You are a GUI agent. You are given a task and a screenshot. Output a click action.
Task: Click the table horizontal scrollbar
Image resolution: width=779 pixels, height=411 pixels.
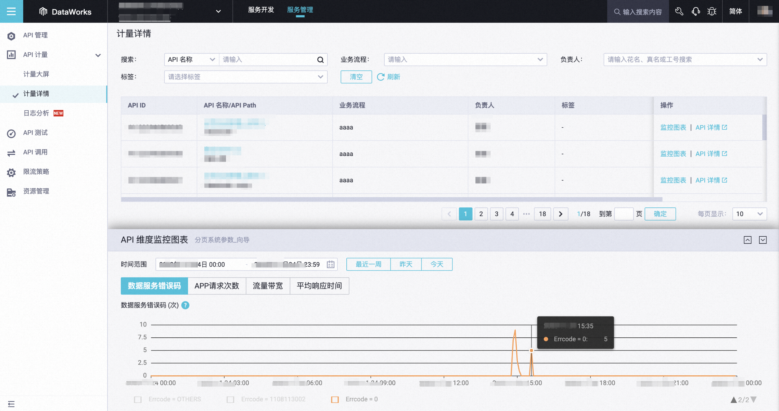tap(391, 199)
